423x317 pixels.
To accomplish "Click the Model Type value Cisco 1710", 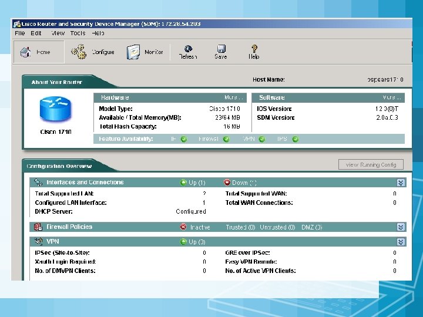I will coord(224,109).
